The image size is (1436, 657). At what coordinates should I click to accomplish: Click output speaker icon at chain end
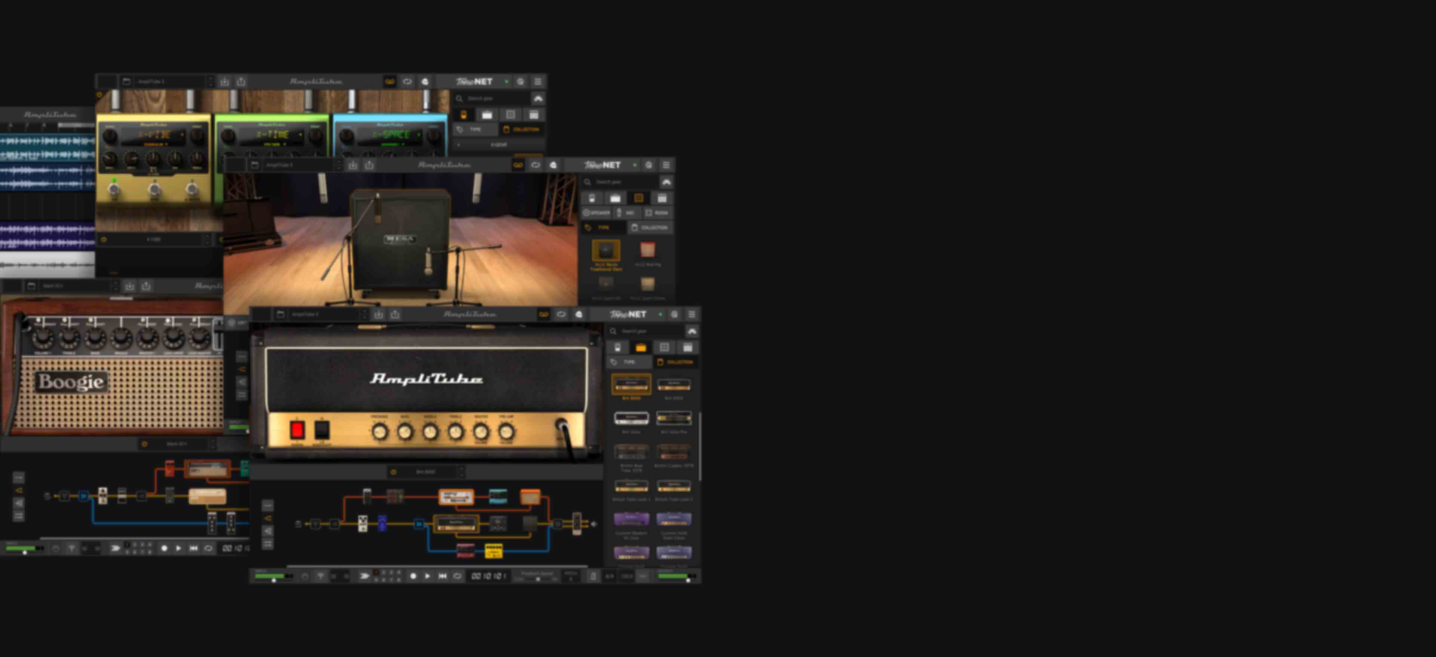(x=594, y=524)
